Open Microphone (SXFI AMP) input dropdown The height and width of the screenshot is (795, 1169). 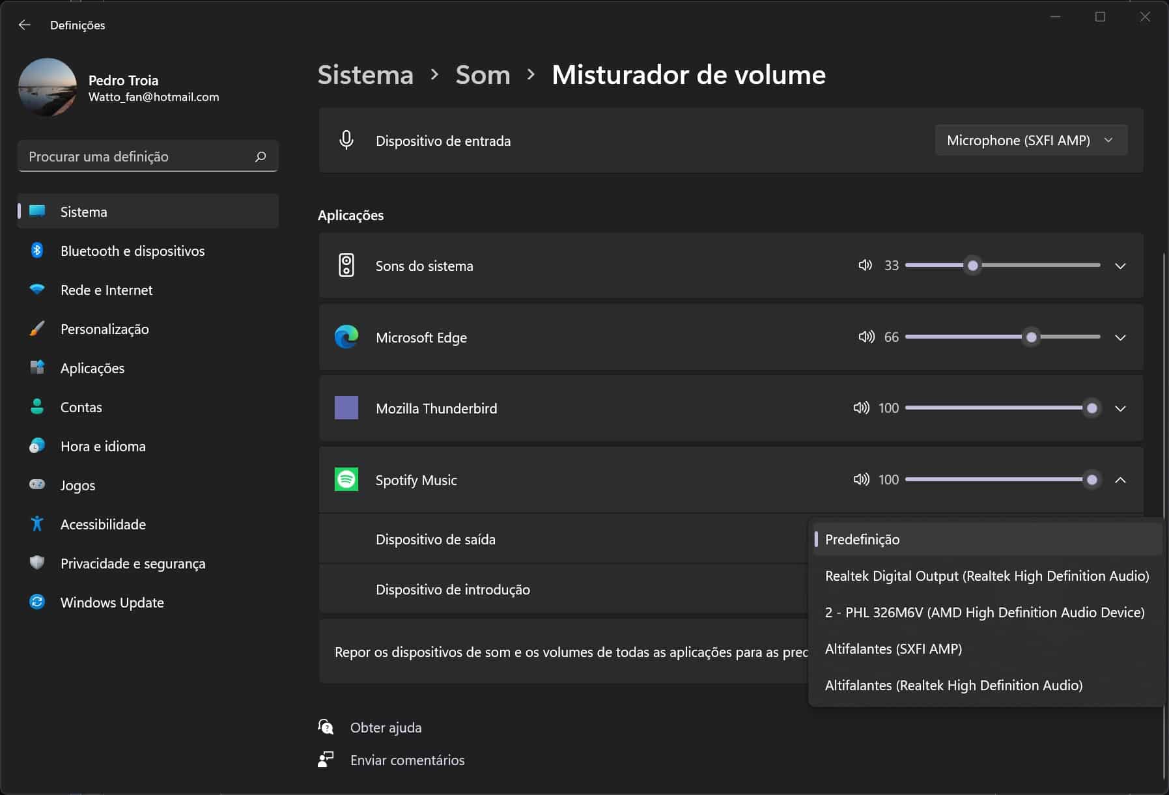coord(1030,141)
